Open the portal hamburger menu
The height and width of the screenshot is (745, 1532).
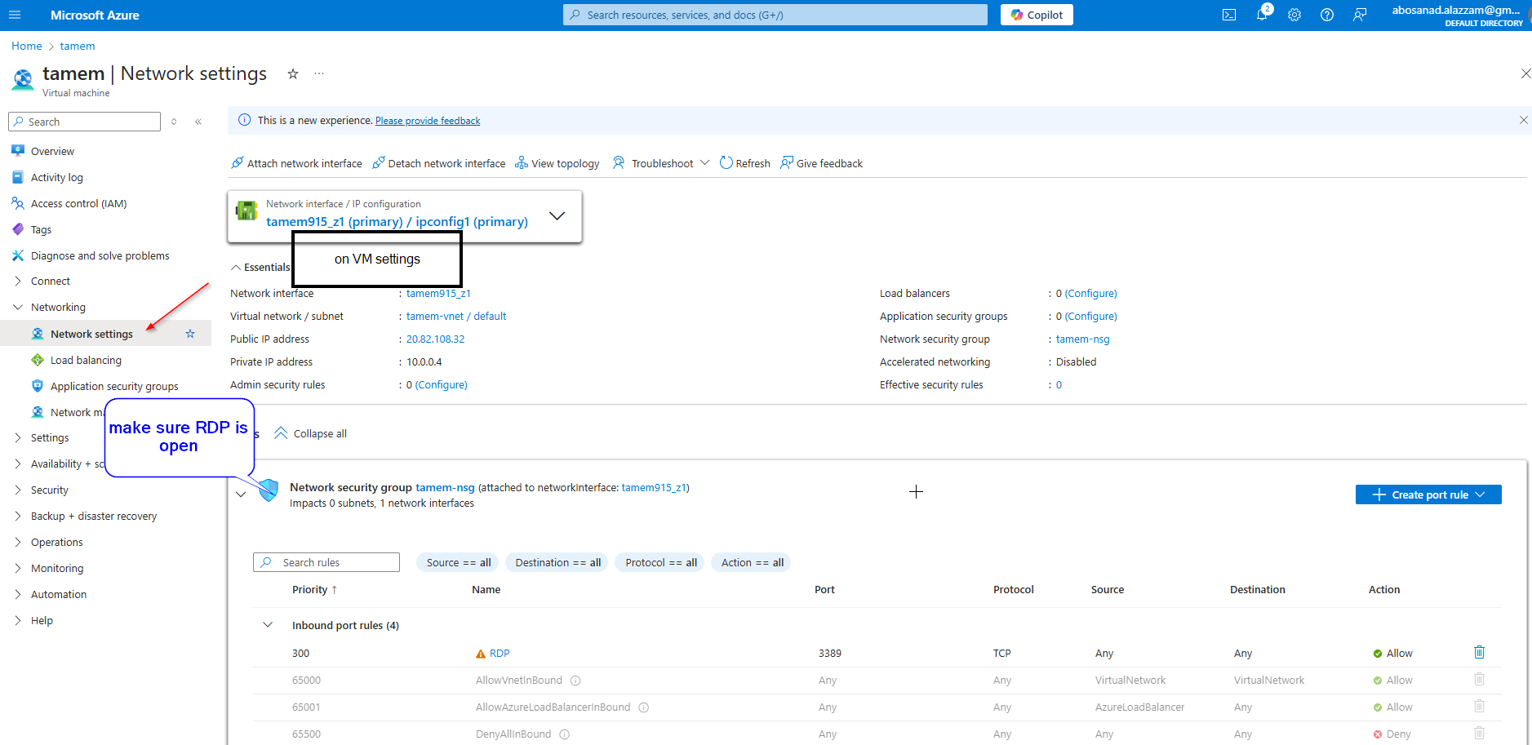point(15,15)
